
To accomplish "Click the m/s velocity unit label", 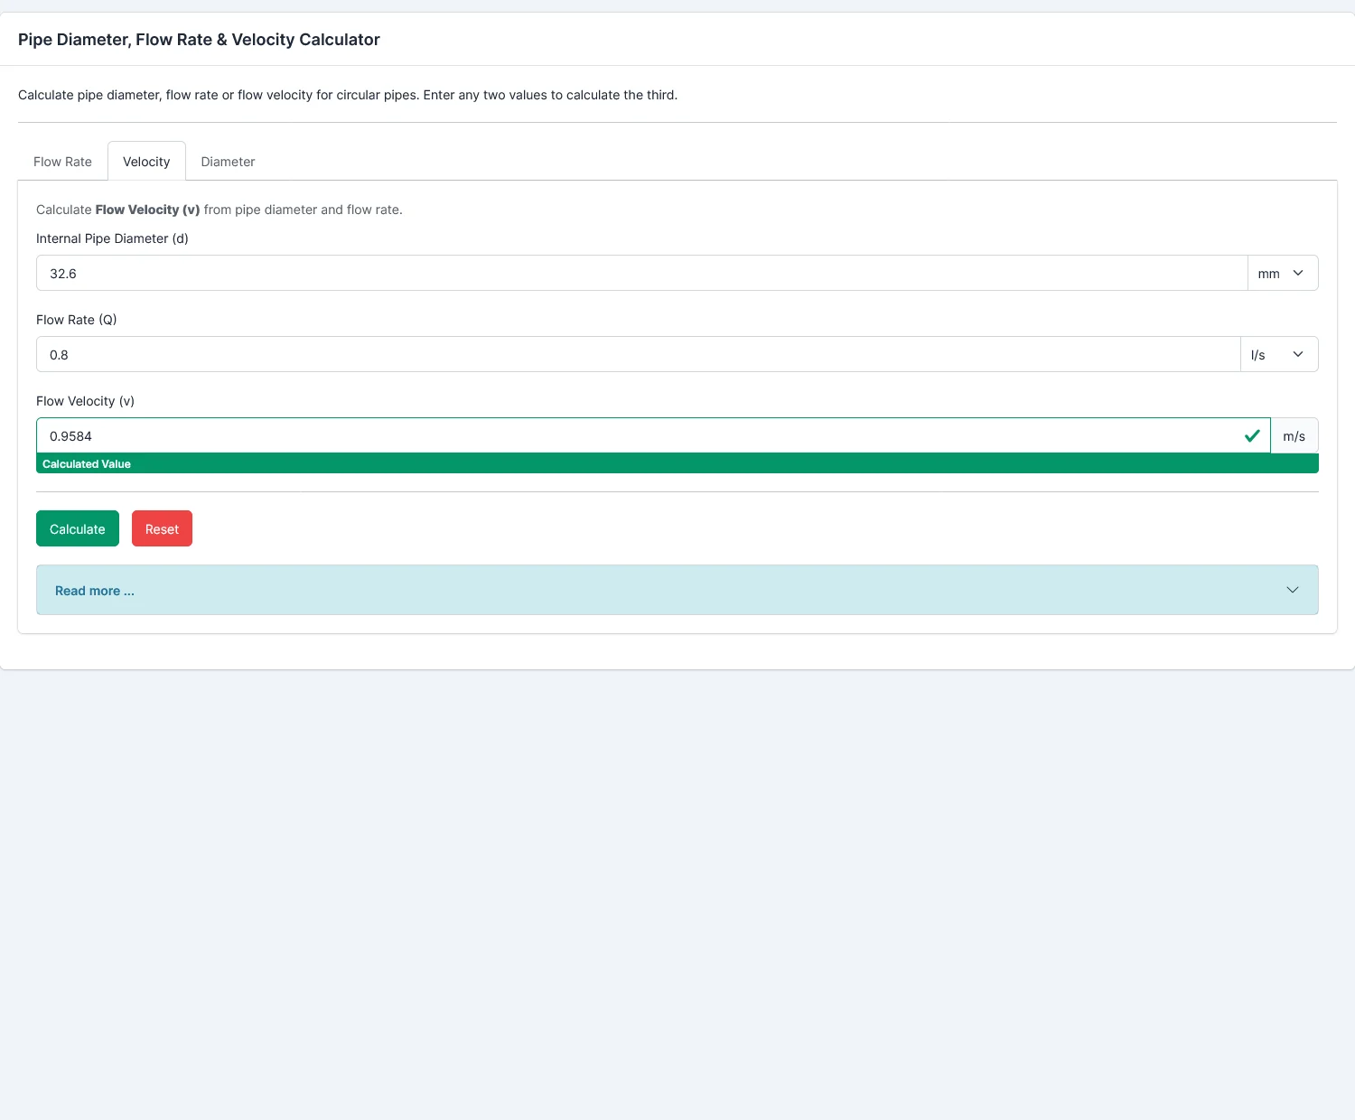I will [x=1294, y=435].
